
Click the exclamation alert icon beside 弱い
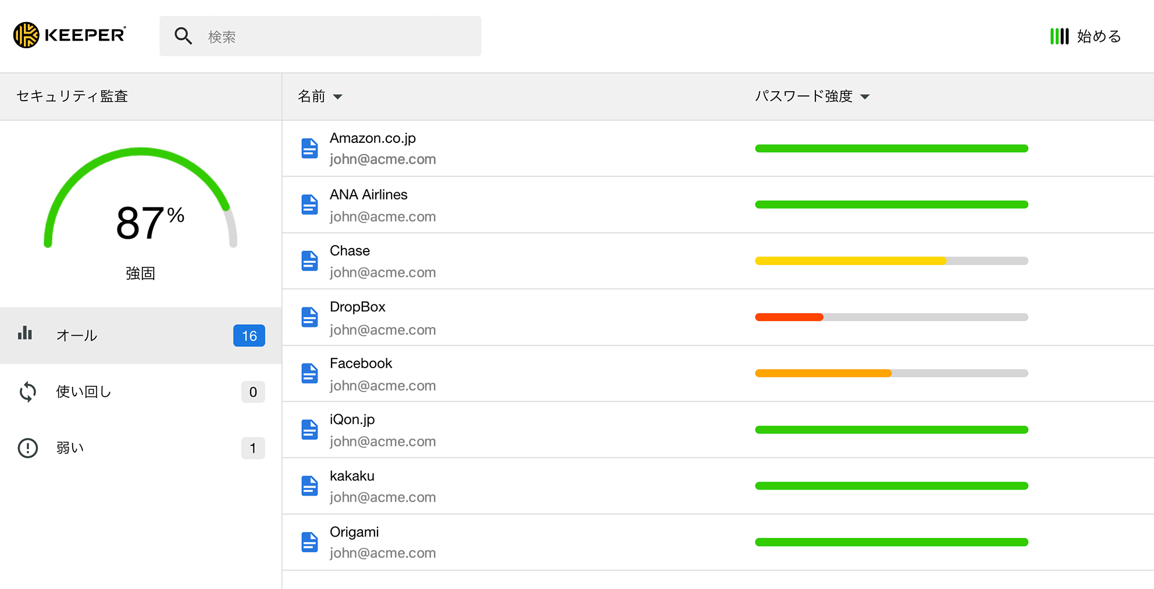coord(27,448)
